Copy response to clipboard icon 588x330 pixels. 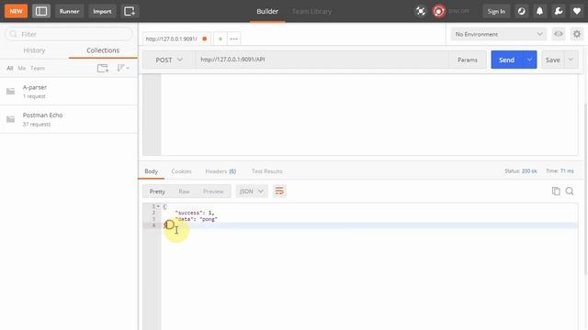coord(556,192)
